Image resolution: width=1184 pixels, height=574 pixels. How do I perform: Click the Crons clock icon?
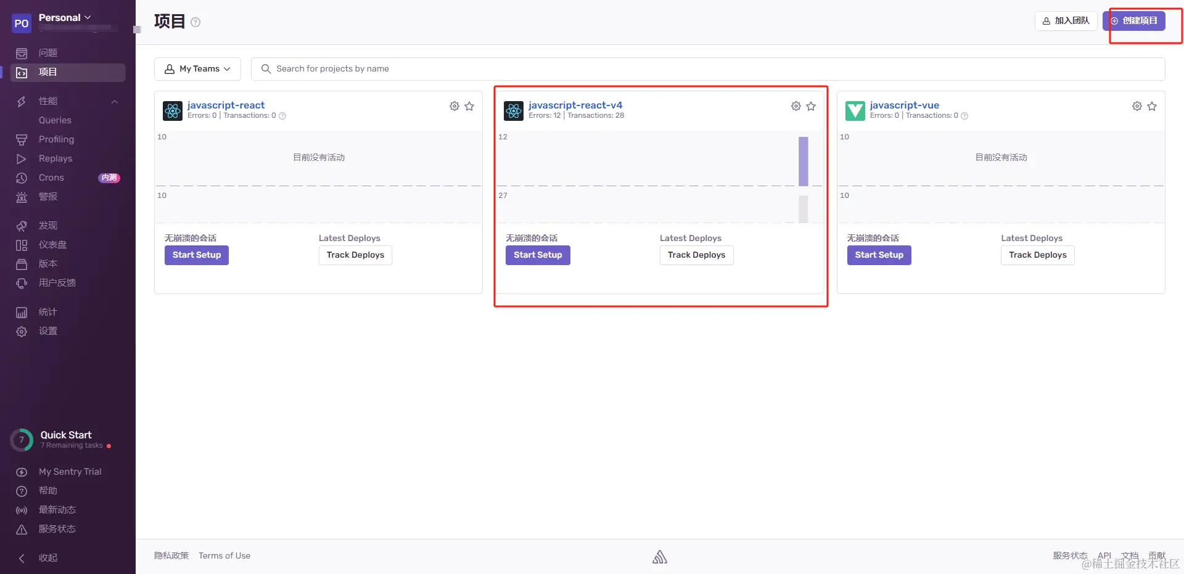pyautogui.click(x=22, y=178)
